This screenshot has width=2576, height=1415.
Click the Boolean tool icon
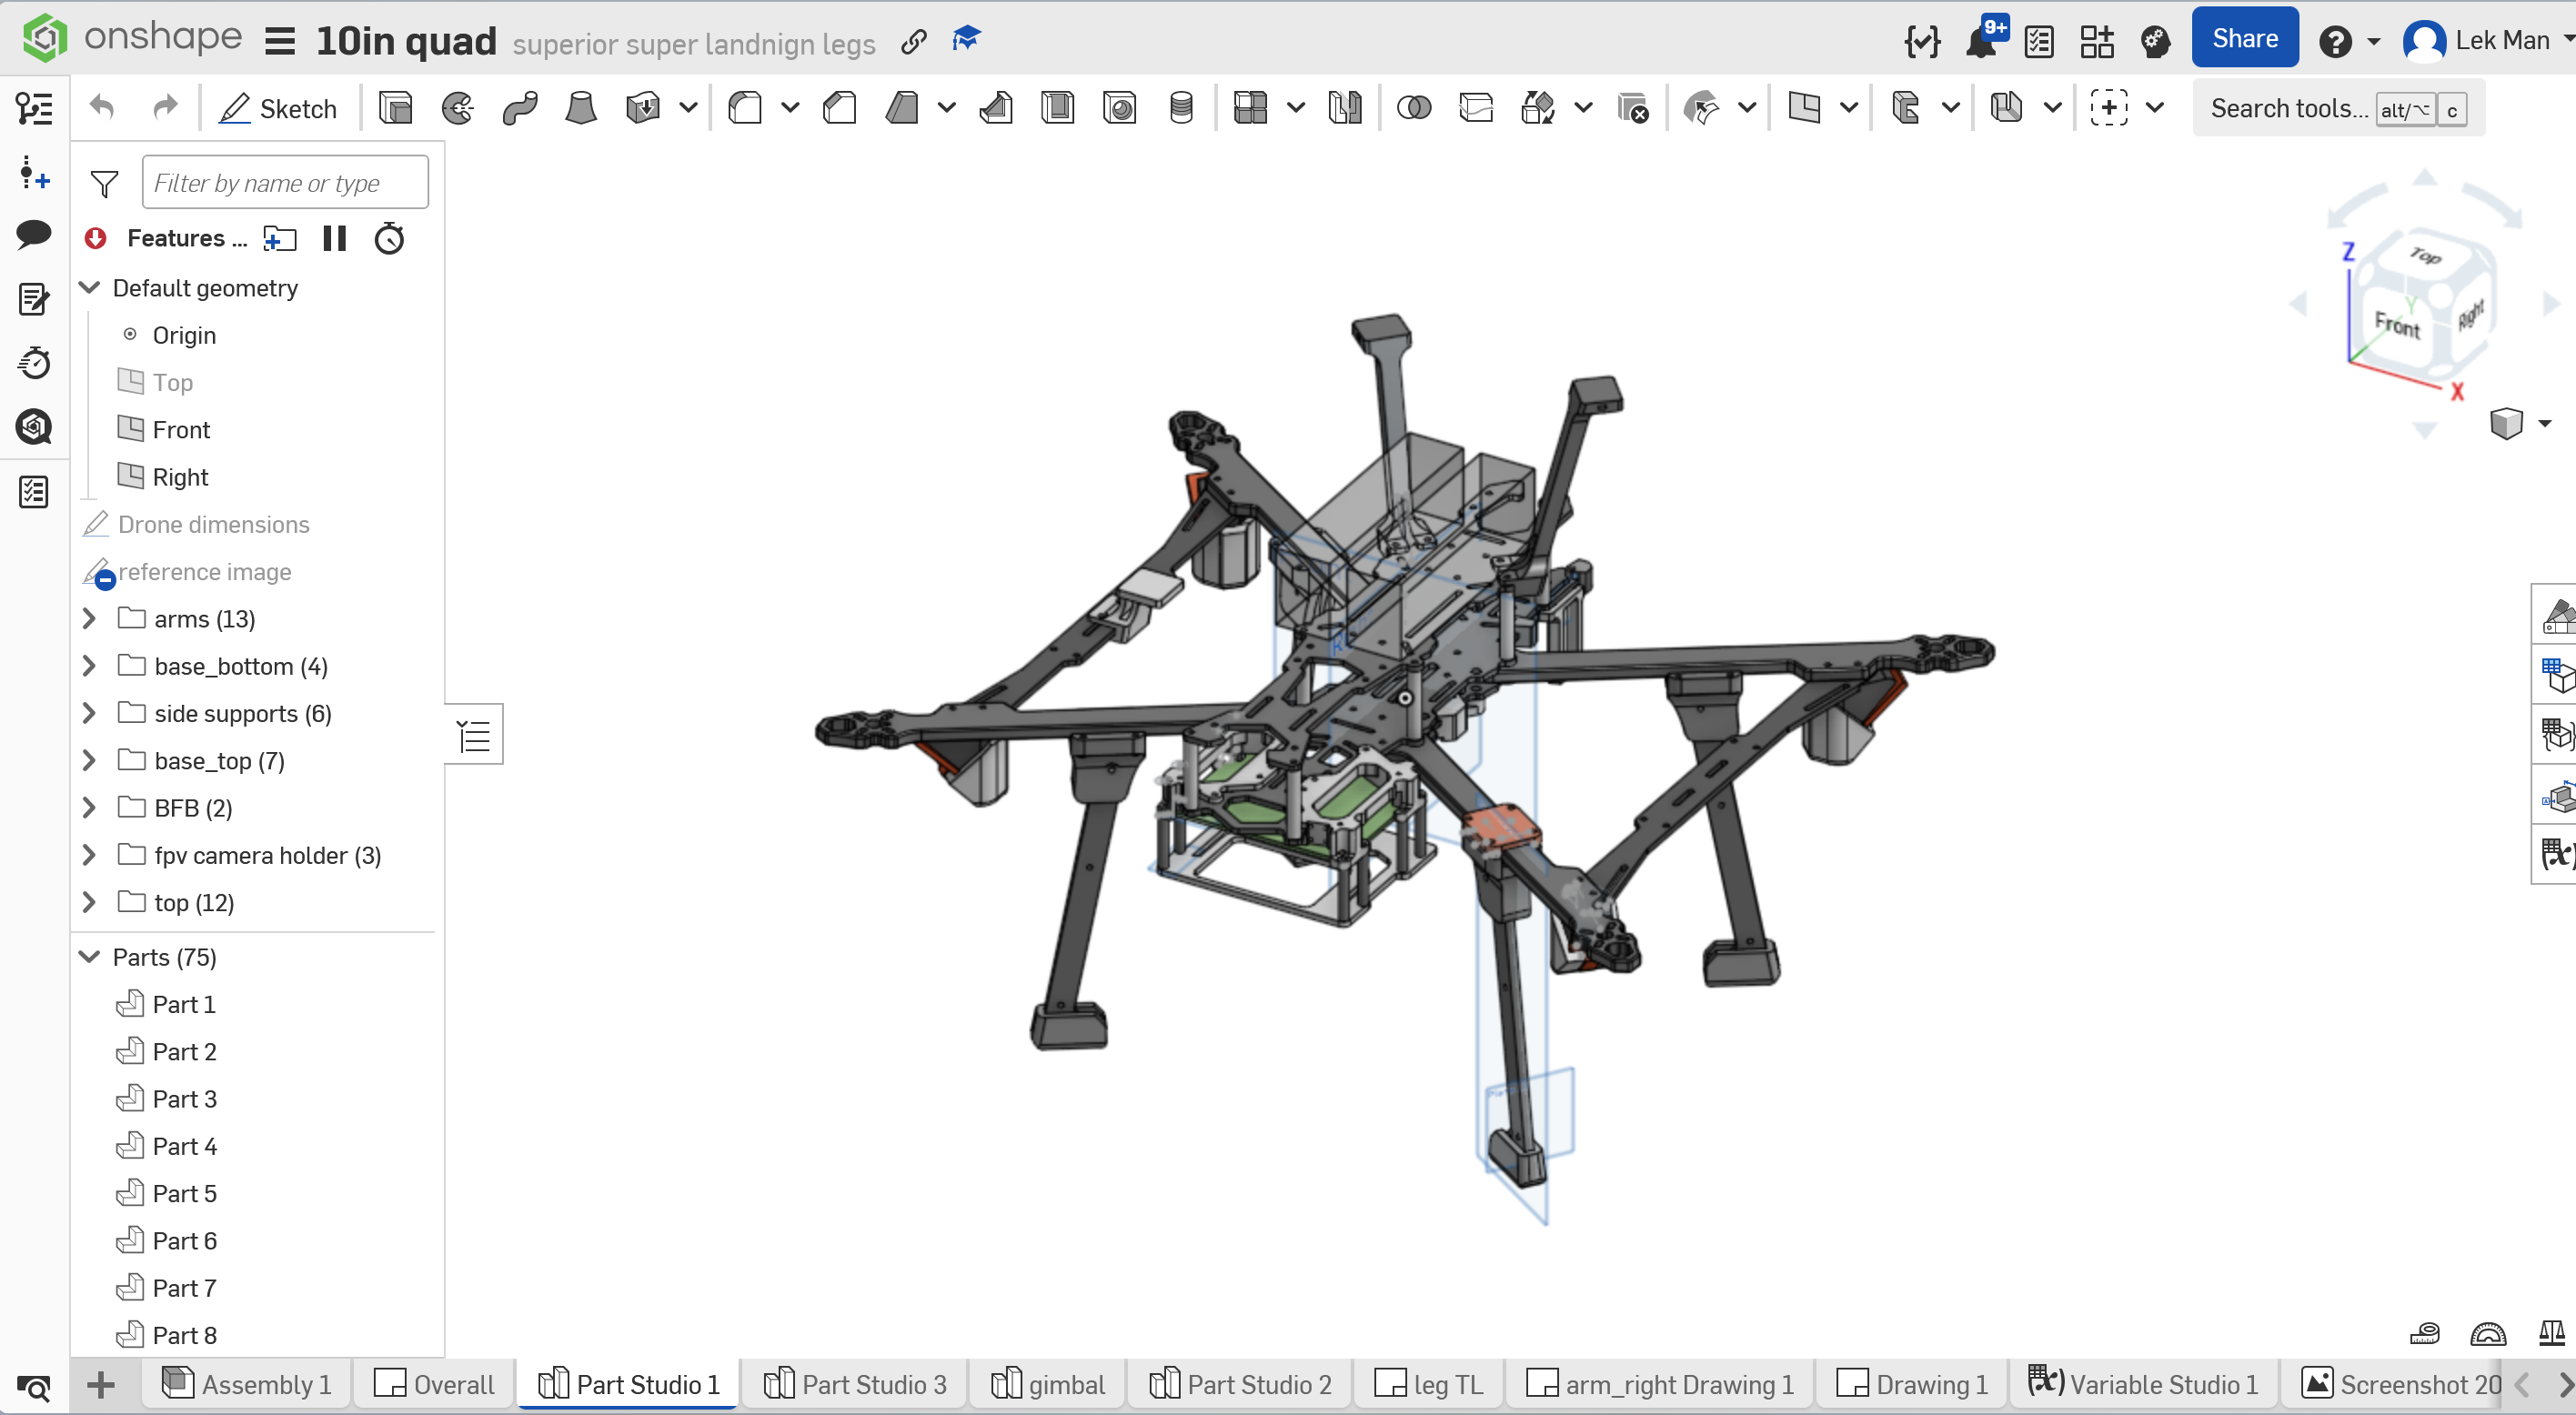click(x=1413, y=107)
